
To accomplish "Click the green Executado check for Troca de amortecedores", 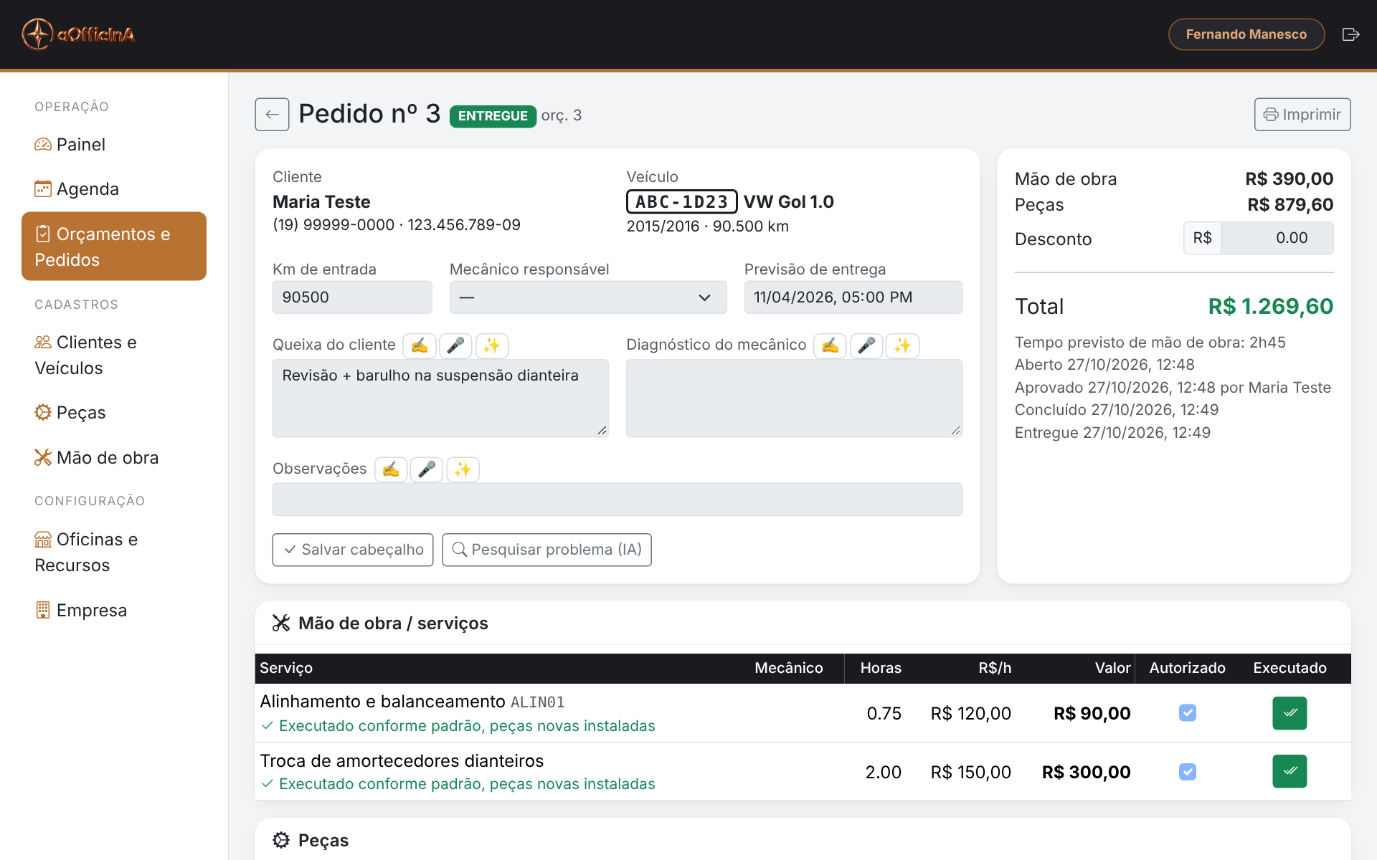I will click(x=1290, y=771).
